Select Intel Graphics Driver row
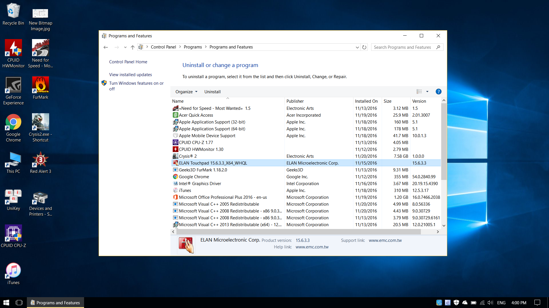Image resolution: width=549 pixels, height=308 pixels. [306, 184]
